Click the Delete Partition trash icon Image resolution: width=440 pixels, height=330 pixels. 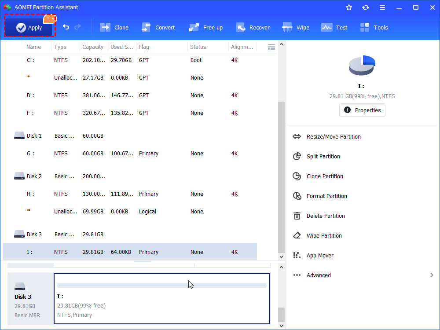pyautogui.click(x=297, y=216)
